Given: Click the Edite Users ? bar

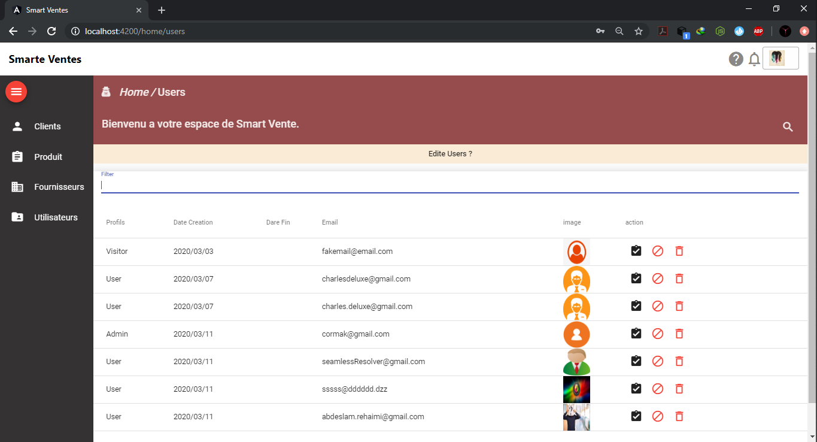Looking at the screenshot, I should pyautogui.click(x=450, y=154).
